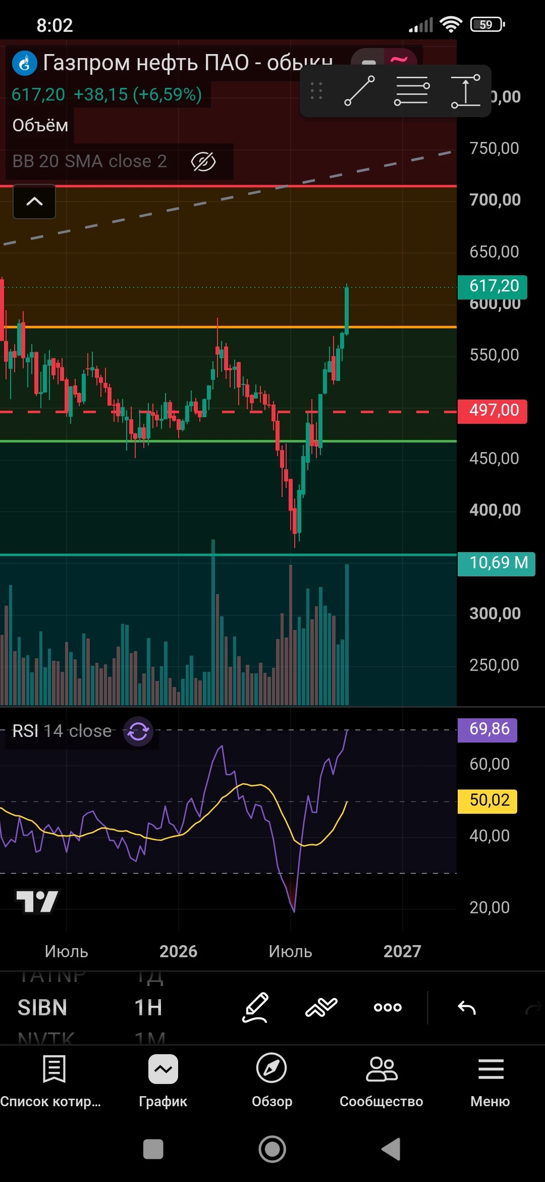Select the price range measure tool
545x1182 pixels.
(465, 91)
